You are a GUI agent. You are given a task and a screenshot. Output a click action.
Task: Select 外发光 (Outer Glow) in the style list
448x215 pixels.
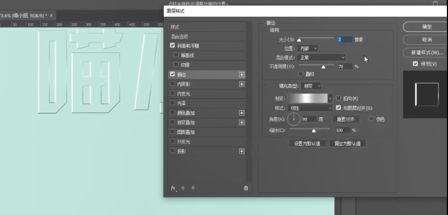click(x=184, y=142)
